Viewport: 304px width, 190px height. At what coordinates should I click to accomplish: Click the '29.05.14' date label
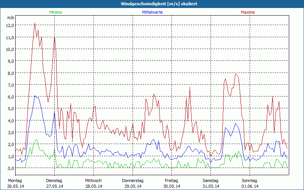coord(133,186)
